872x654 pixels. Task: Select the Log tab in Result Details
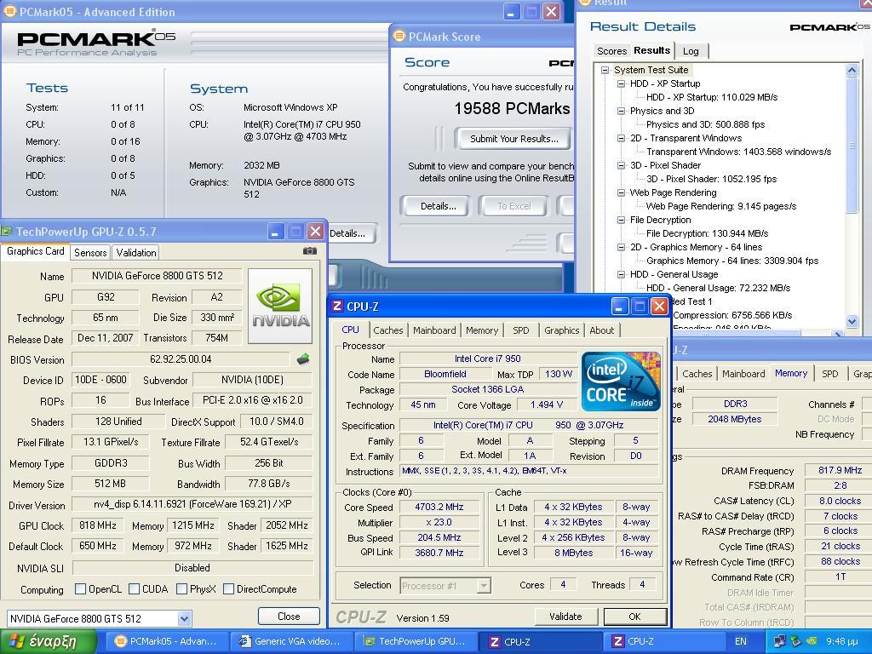coord(691,51)
